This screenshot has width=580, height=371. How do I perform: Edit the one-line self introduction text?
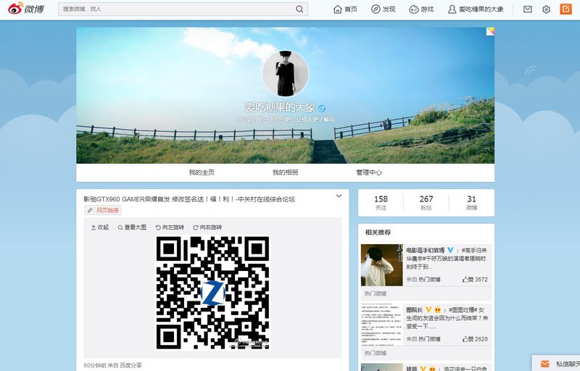pyautogui.click(x=285, y=120)
